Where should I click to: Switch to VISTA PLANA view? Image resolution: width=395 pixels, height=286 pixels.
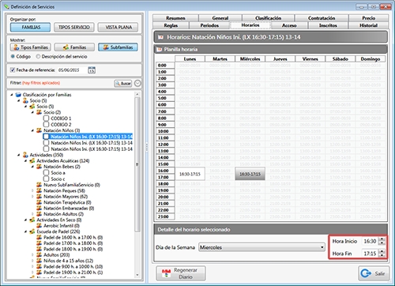point(118,28)
